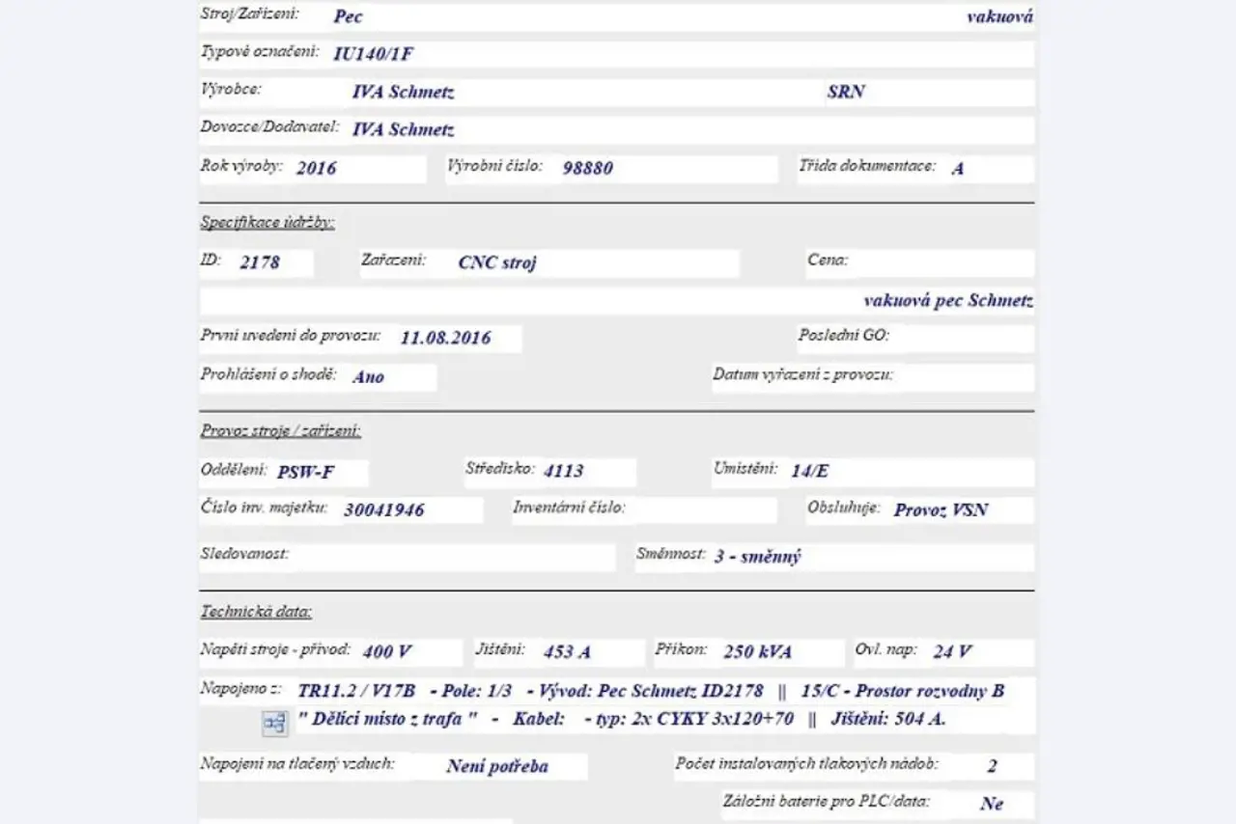This screenshot has width=1236, height=824.
Task: Select the Typové označení field IU140/1F
Action: point(676,54)
